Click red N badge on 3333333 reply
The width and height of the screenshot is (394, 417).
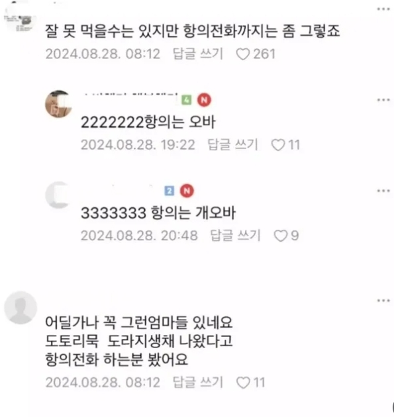(x=187, y=191)
